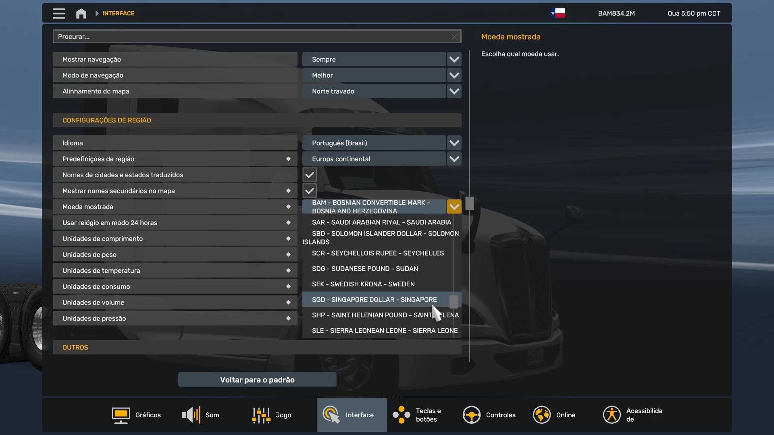Open Online globe icon

541,415
